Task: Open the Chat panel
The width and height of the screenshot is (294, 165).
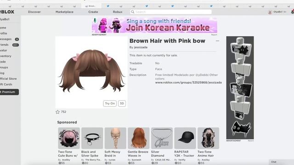Action: tap(281, 162)
